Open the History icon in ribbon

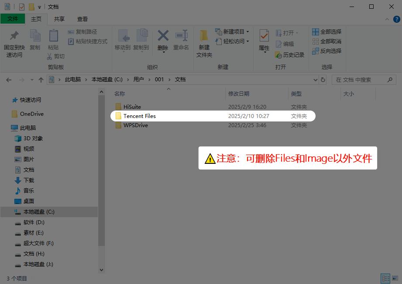pos(290,55)
